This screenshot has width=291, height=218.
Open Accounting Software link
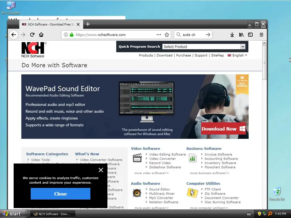coord(221,158)
